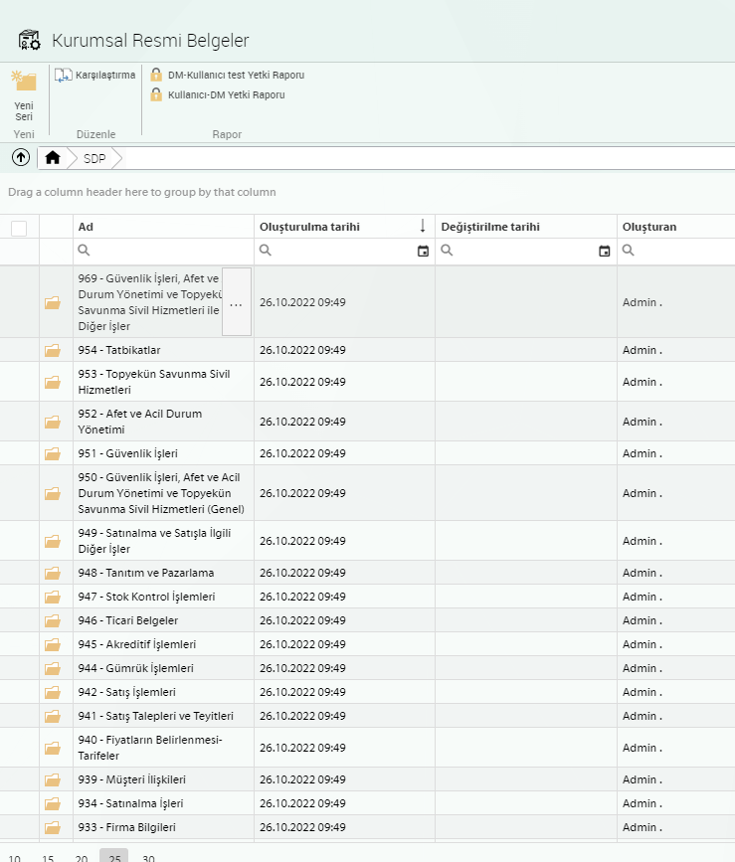This screenshot has width=735, height=862.
Task: Open the 939 - Müşteri İlişkileri row
Action: (x=131, y=779)
